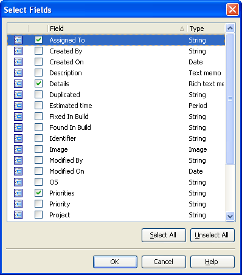Click the Select All button
242x275 pixels.
[x=164, y=235]
